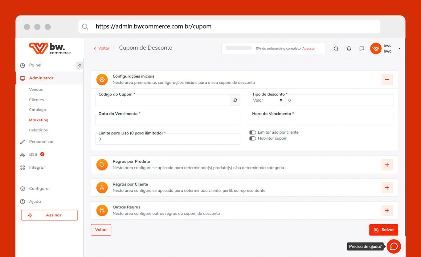Click the Data do Vencimento field
This screenshot has height=257, width=421.
[168, 119]
